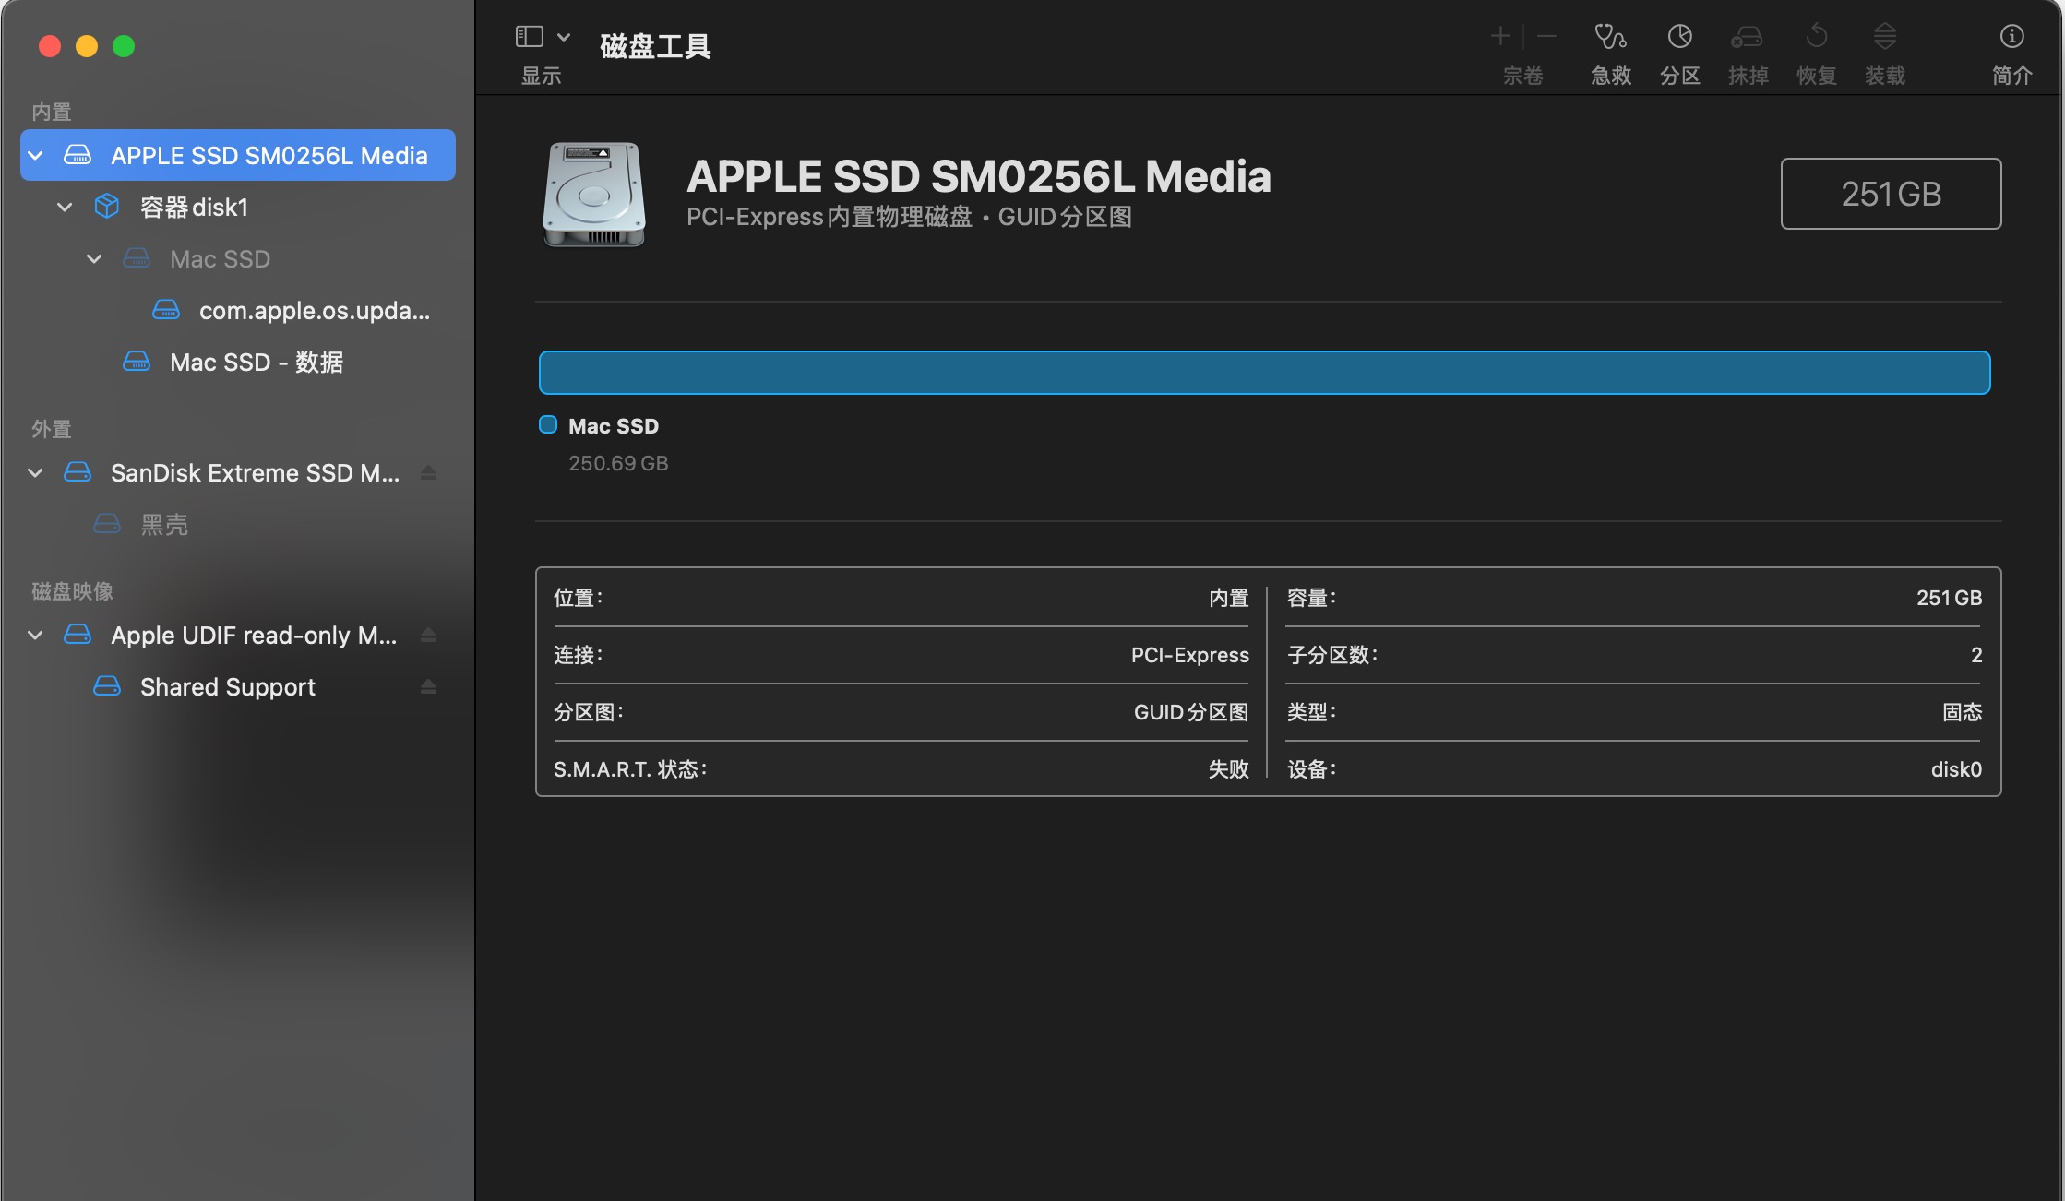Image resolution: width=2065 pixels, height=1201 pixels.
Task: Collapse the Mac SSD volume group
Action: (x=94, y=259)
